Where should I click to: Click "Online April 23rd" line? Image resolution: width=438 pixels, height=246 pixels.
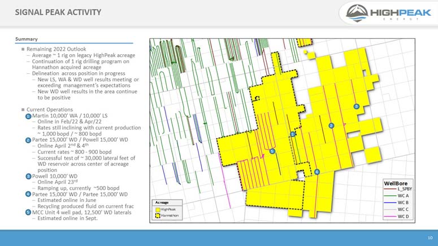coord(58,182)
